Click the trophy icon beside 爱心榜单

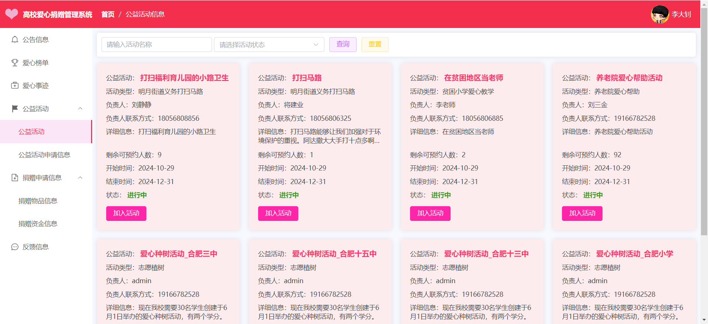(15, 63)
